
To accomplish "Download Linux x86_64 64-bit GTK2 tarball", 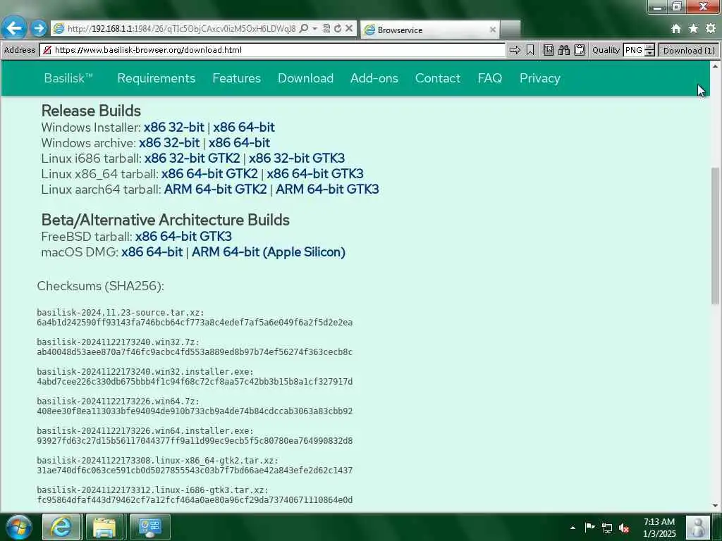I will [209, 174].
